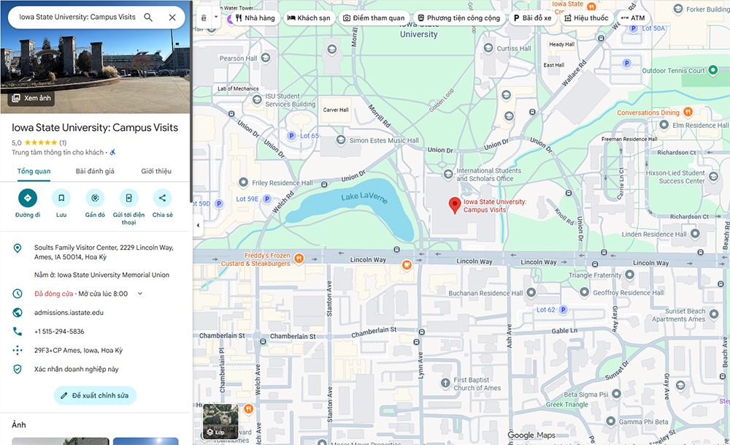The image size is (730, 445).
Task: Click the search field text
Action: (x=77, y=17)
